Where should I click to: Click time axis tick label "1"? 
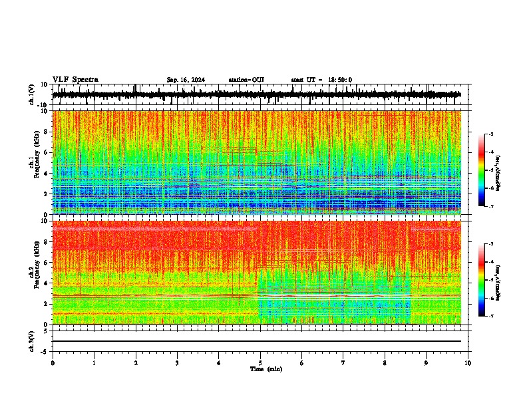[x=94, y=363]
